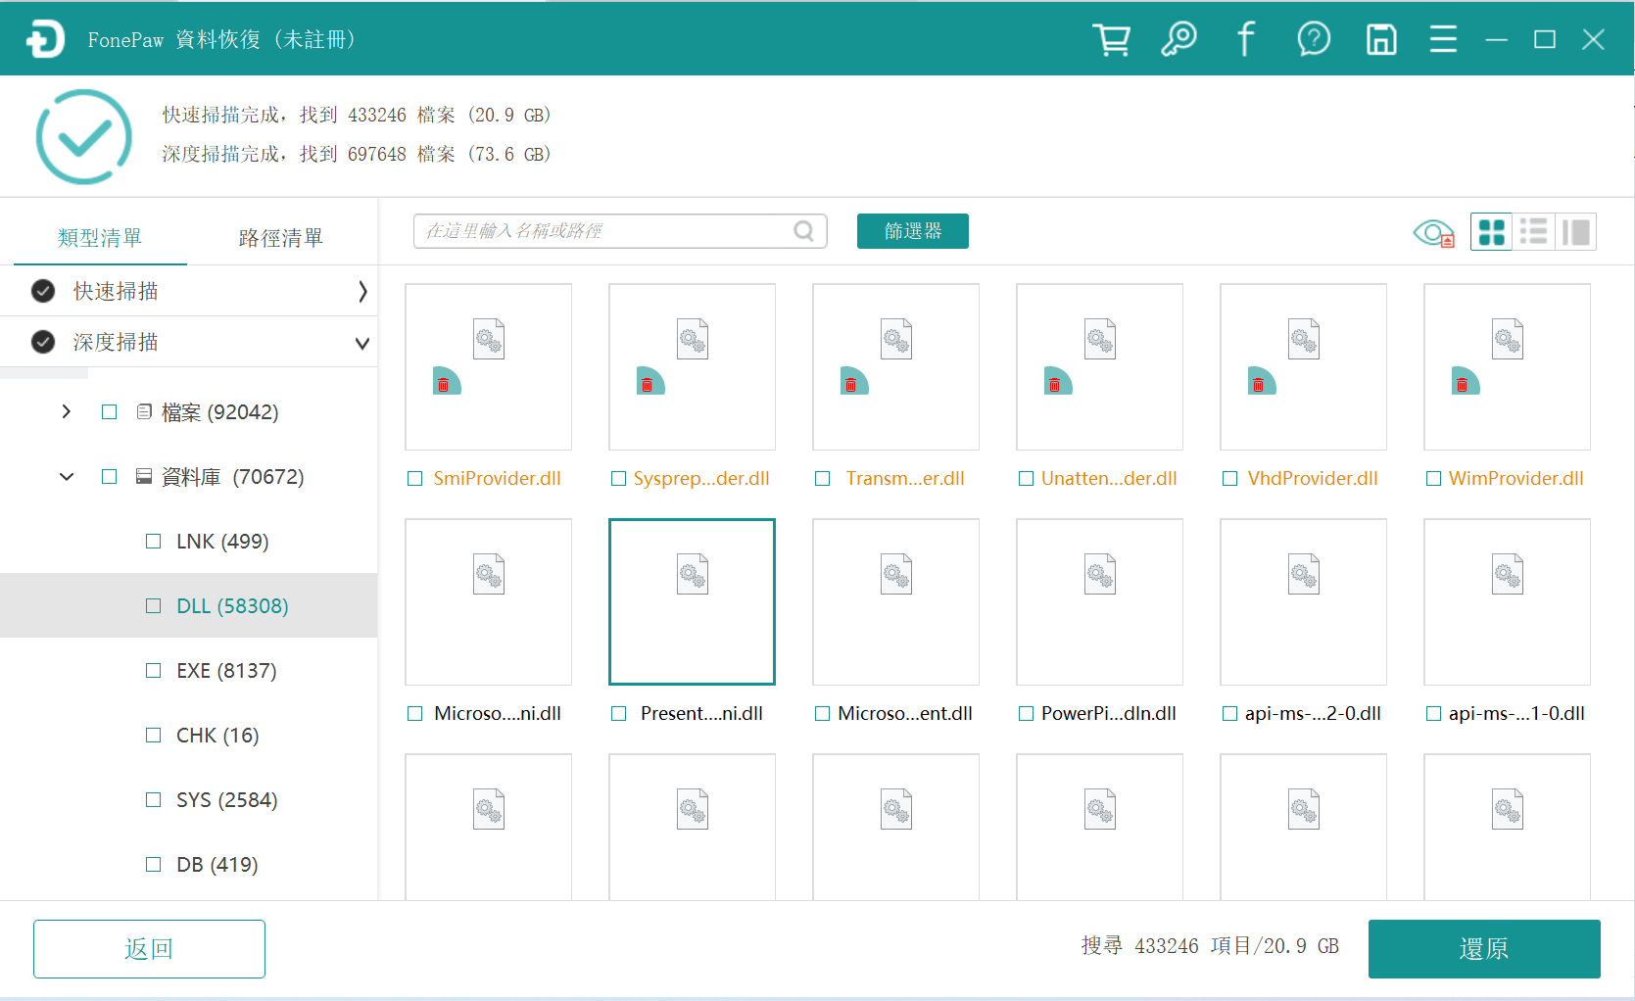Switch to column preview layout
This screenshot has width=1635, height=1001.
pyautogui.click(x=1576, y=232)
